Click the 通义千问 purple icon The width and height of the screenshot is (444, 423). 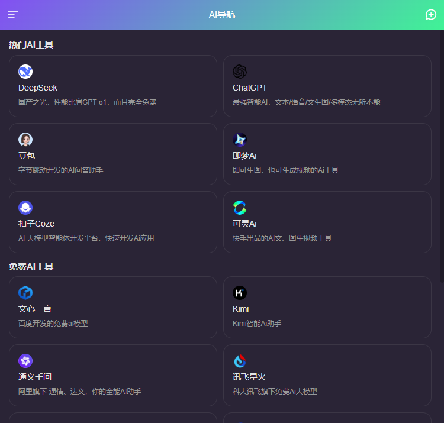point(25,361)
